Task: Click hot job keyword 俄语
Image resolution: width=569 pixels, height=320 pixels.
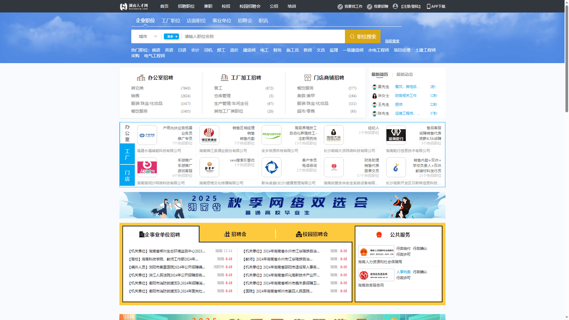Action: [156, 50]
